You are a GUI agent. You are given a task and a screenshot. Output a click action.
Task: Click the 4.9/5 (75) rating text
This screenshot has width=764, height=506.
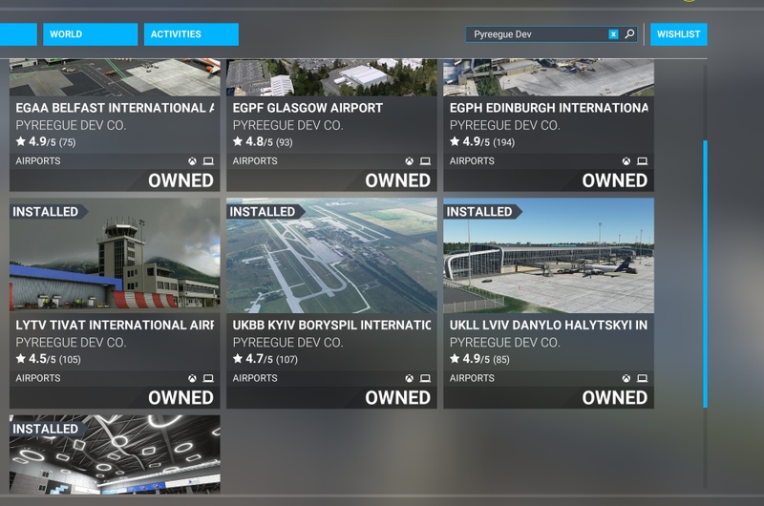tap(53, 141)
